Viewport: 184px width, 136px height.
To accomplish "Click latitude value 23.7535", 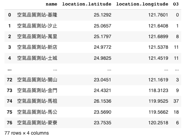I will tap(102, 123).
